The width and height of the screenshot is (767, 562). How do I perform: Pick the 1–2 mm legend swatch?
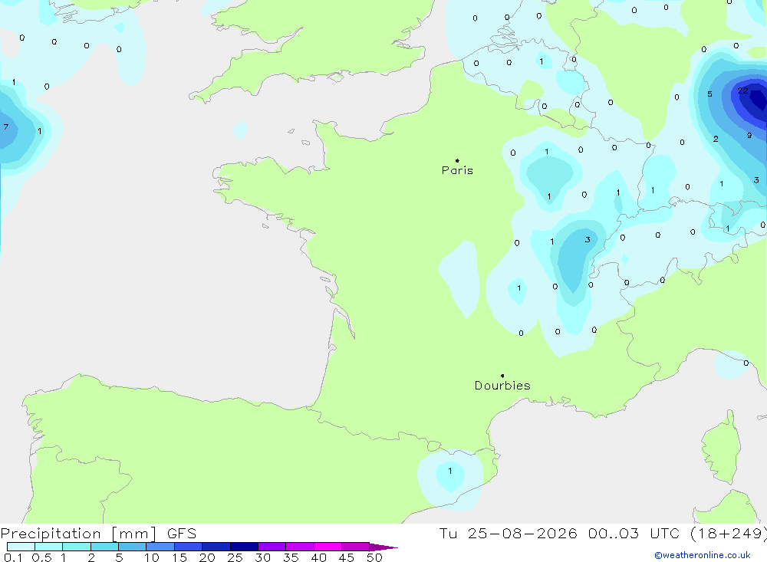77,547
